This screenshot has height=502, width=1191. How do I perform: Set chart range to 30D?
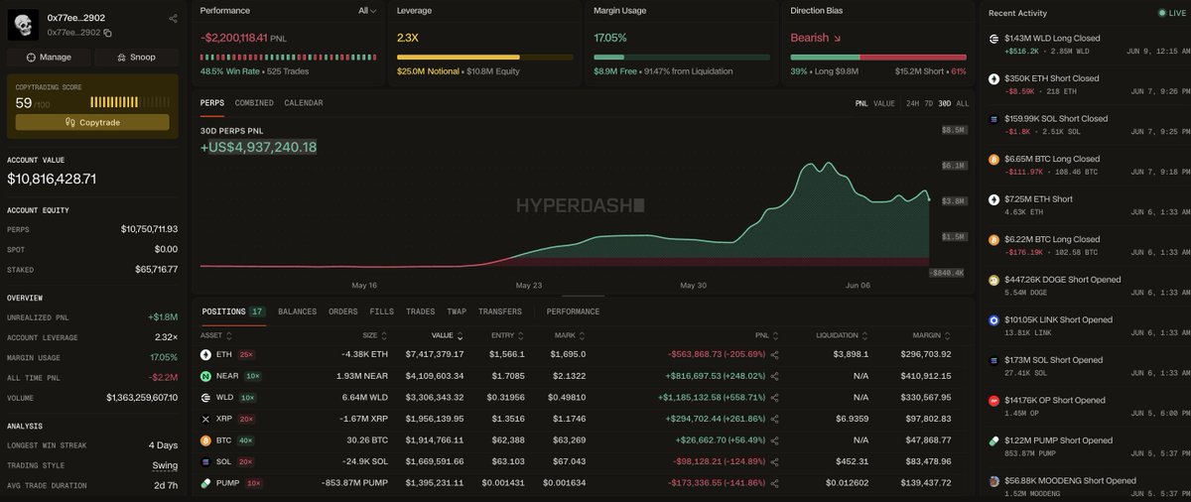point(945,103)
